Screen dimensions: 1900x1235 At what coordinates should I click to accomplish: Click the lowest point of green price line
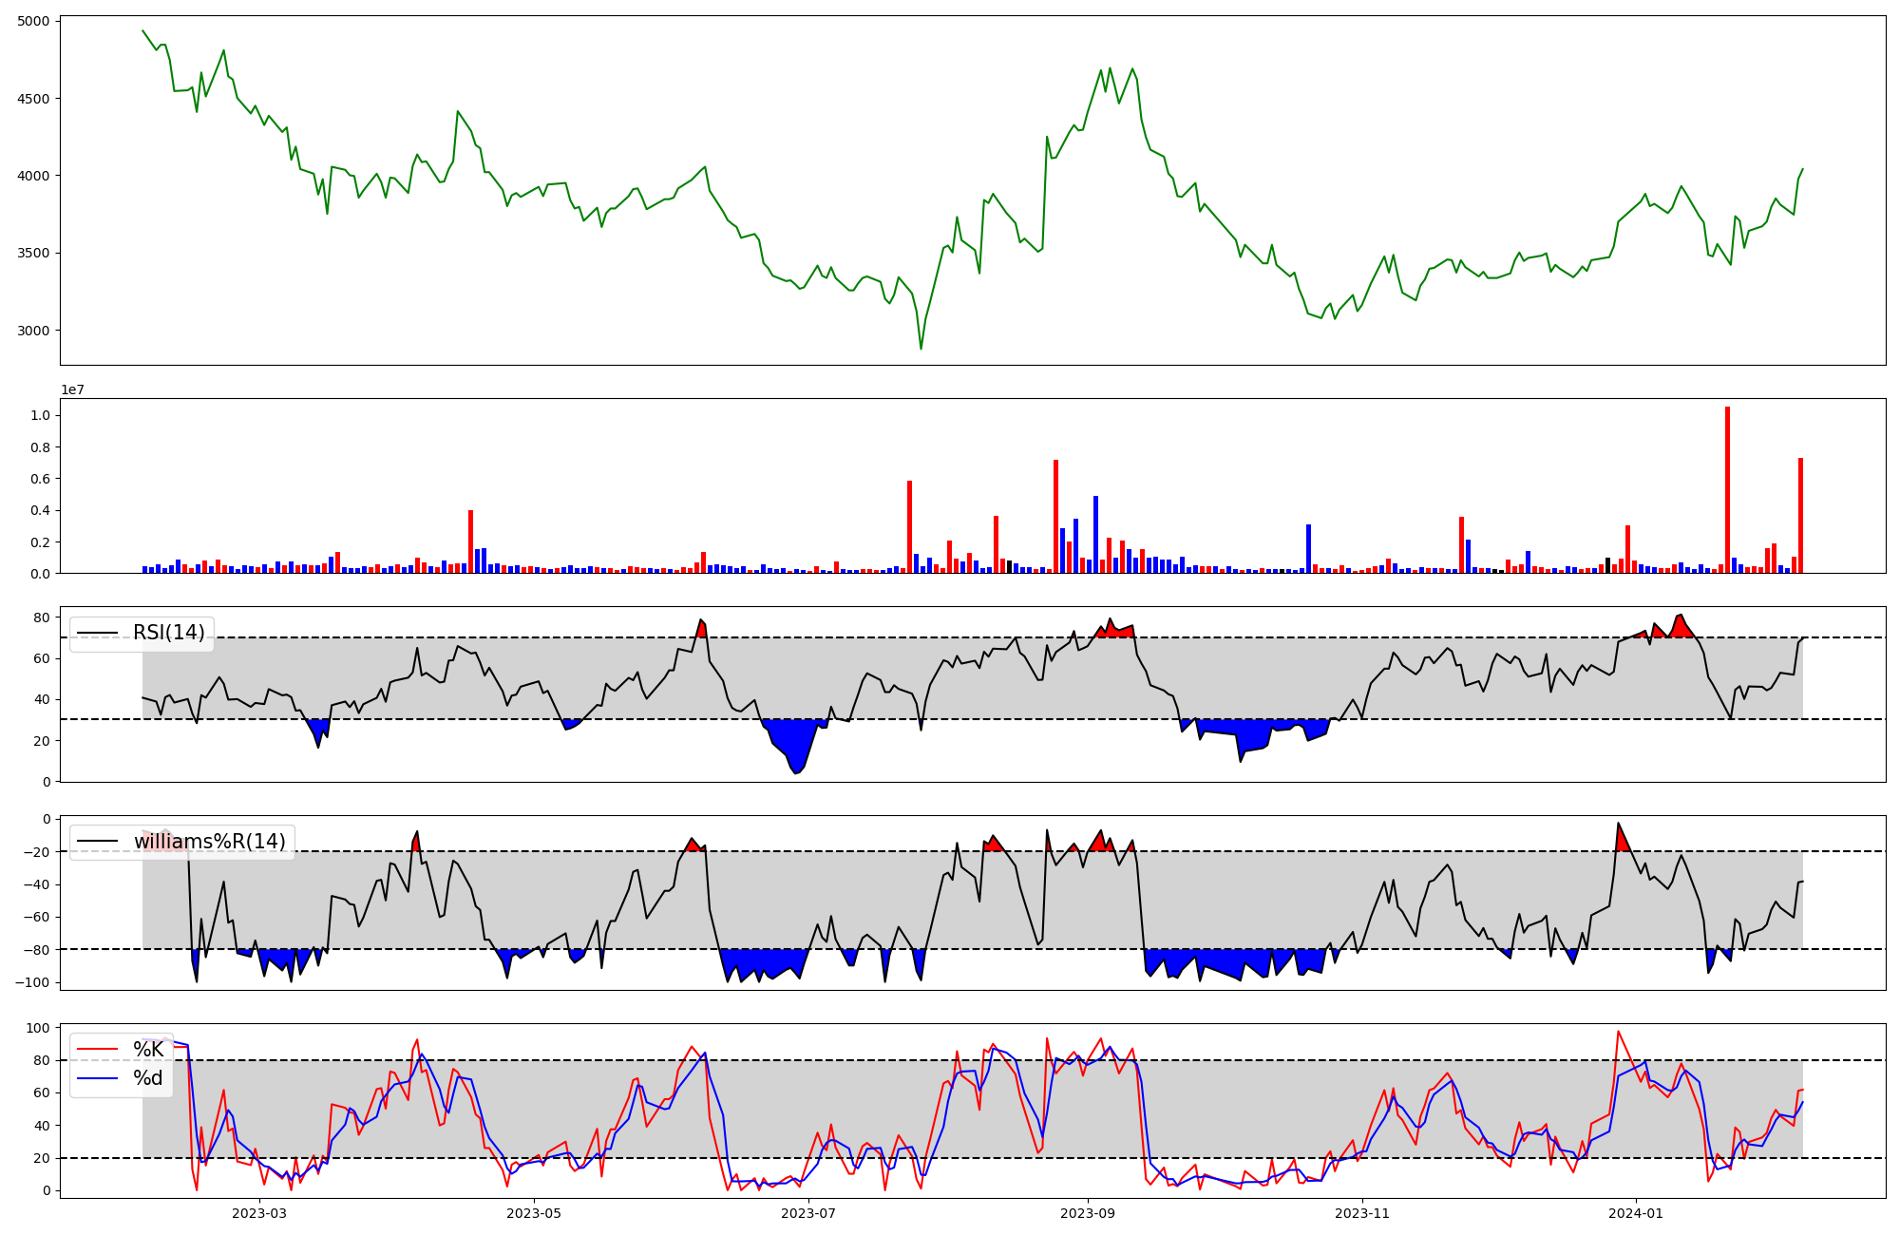click(x=921, y=348)
